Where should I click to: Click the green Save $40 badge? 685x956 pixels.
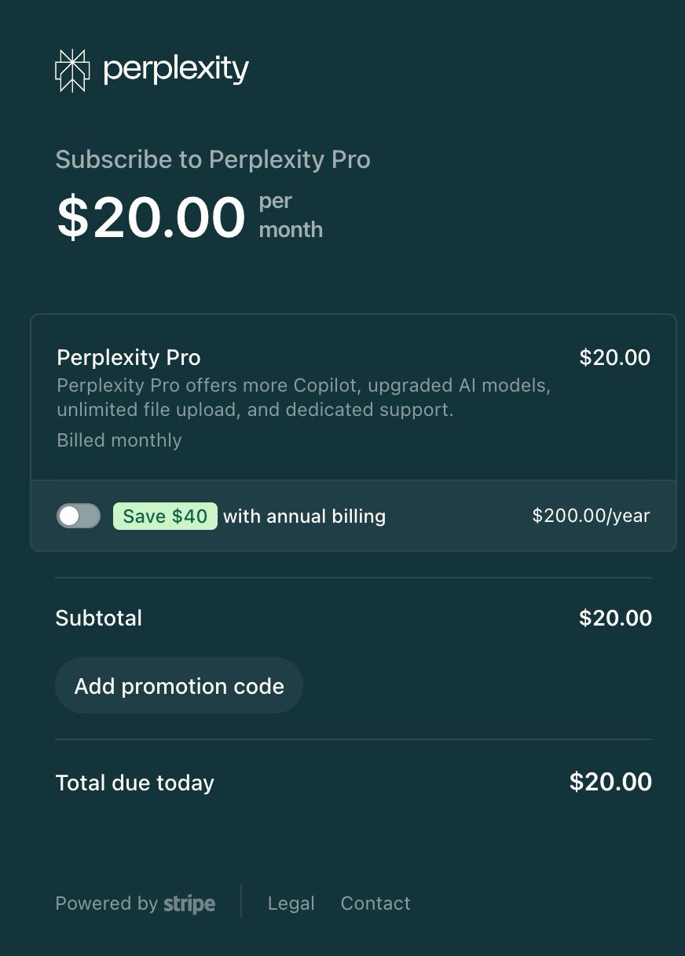pyautogui.click(x=165, y=516)
